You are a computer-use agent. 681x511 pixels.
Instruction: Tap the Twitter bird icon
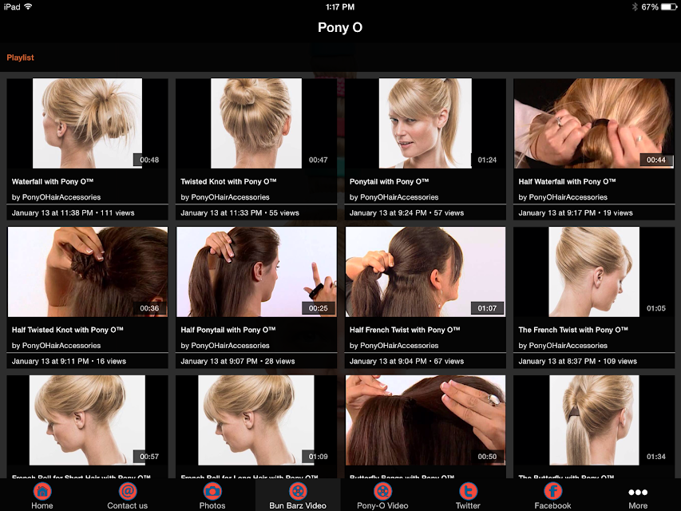[x=468, y=492]
